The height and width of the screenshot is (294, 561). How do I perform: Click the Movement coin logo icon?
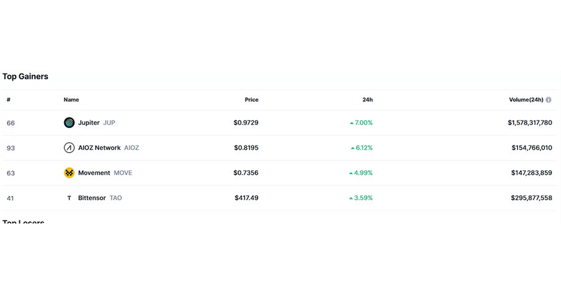click(69, 173)
